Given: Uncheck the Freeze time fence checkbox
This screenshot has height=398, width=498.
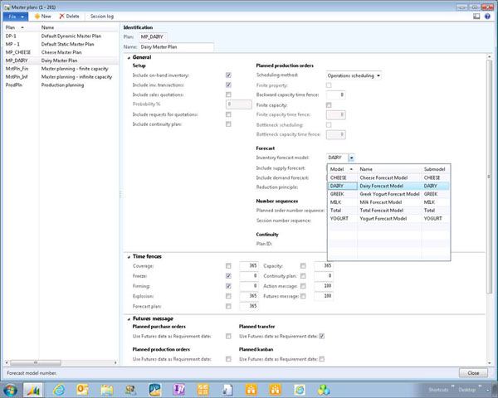Looking at the screenshot, I should [227, 276].
